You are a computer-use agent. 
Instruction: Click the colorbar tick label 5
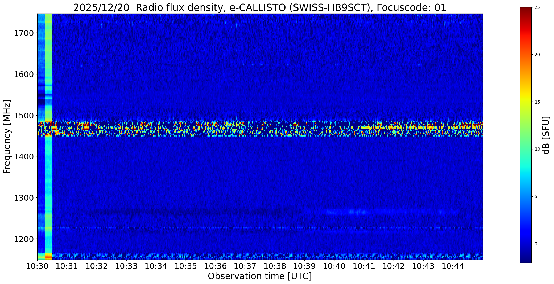click(536, 197)
